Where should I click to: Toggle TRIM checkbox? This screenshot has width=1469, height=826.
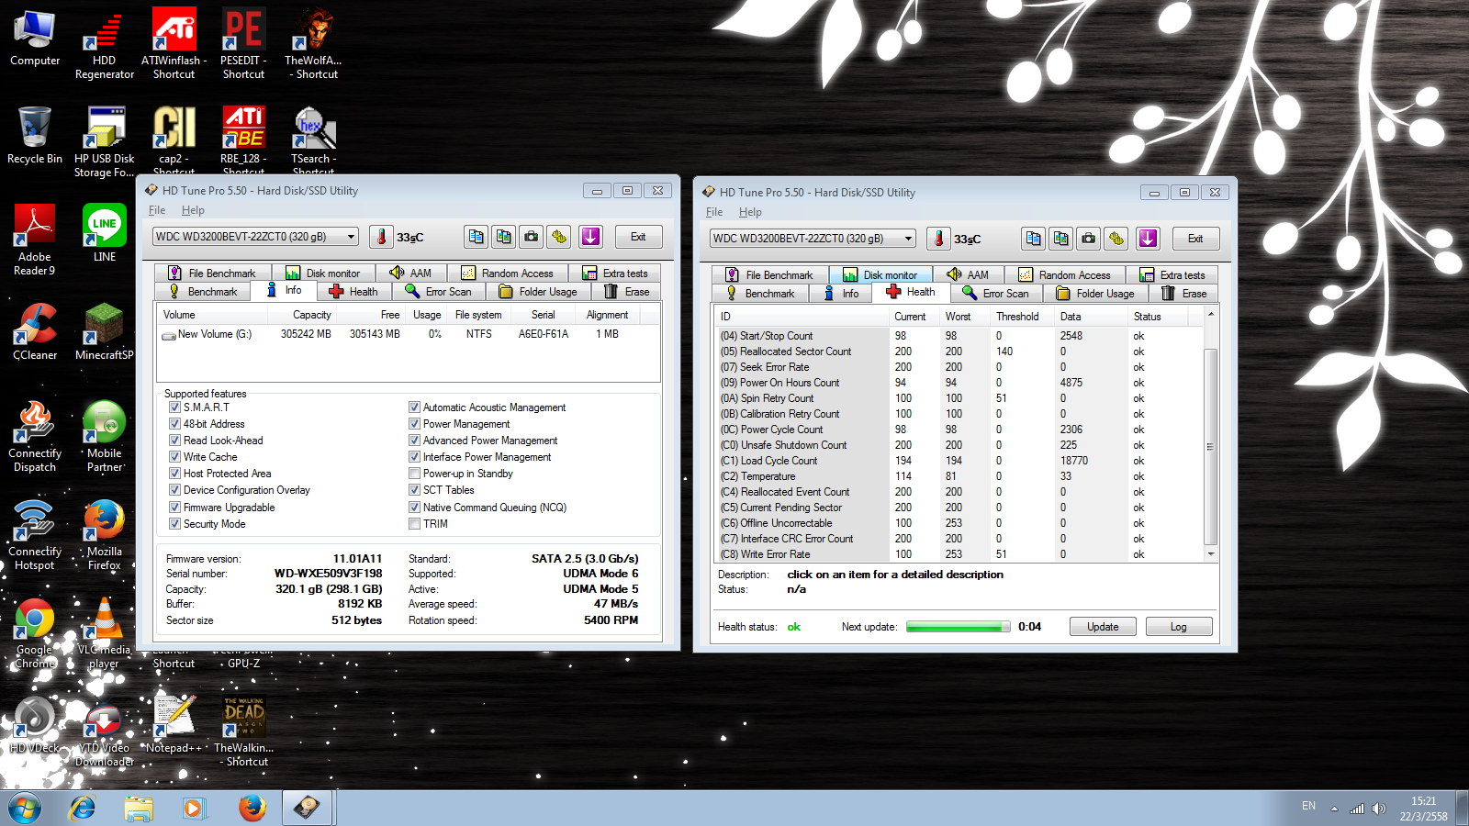pos(414,524)
